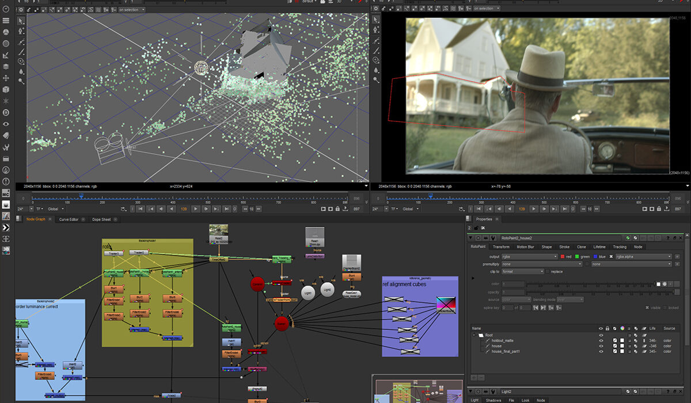This screenshot has width=691, height=403.
Task: Collapse the RotoPaint2_house2 panel arrow
Action: pyautogui.click(x=470, y=237)
